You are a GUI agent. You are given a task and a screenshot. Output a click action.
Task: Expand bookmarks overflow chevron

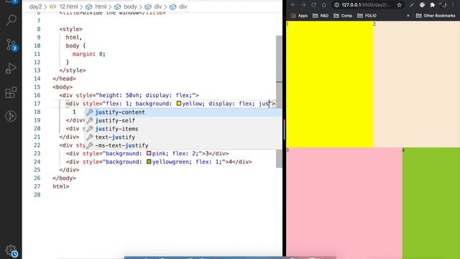[408, 16]
